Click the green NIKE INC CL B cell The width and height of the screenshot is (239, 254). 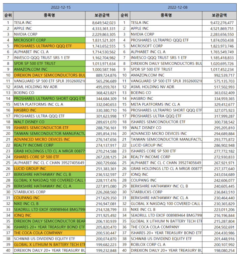[x=49, y=204]
